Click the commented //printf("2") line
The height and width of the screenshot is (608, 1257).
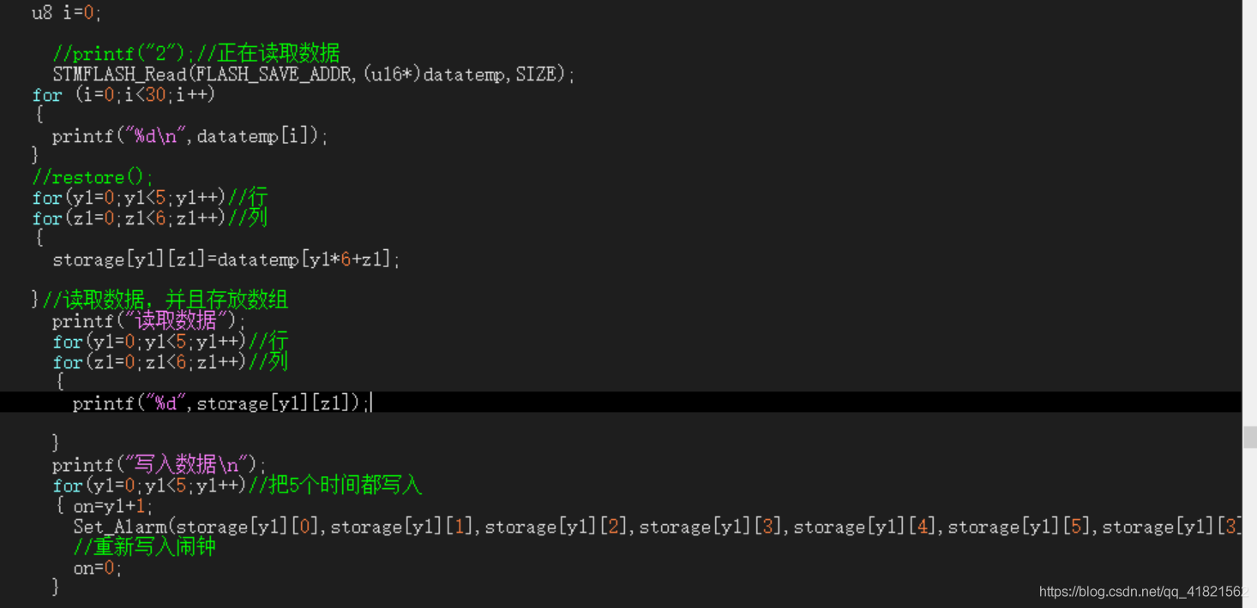[x=196, y=53]
